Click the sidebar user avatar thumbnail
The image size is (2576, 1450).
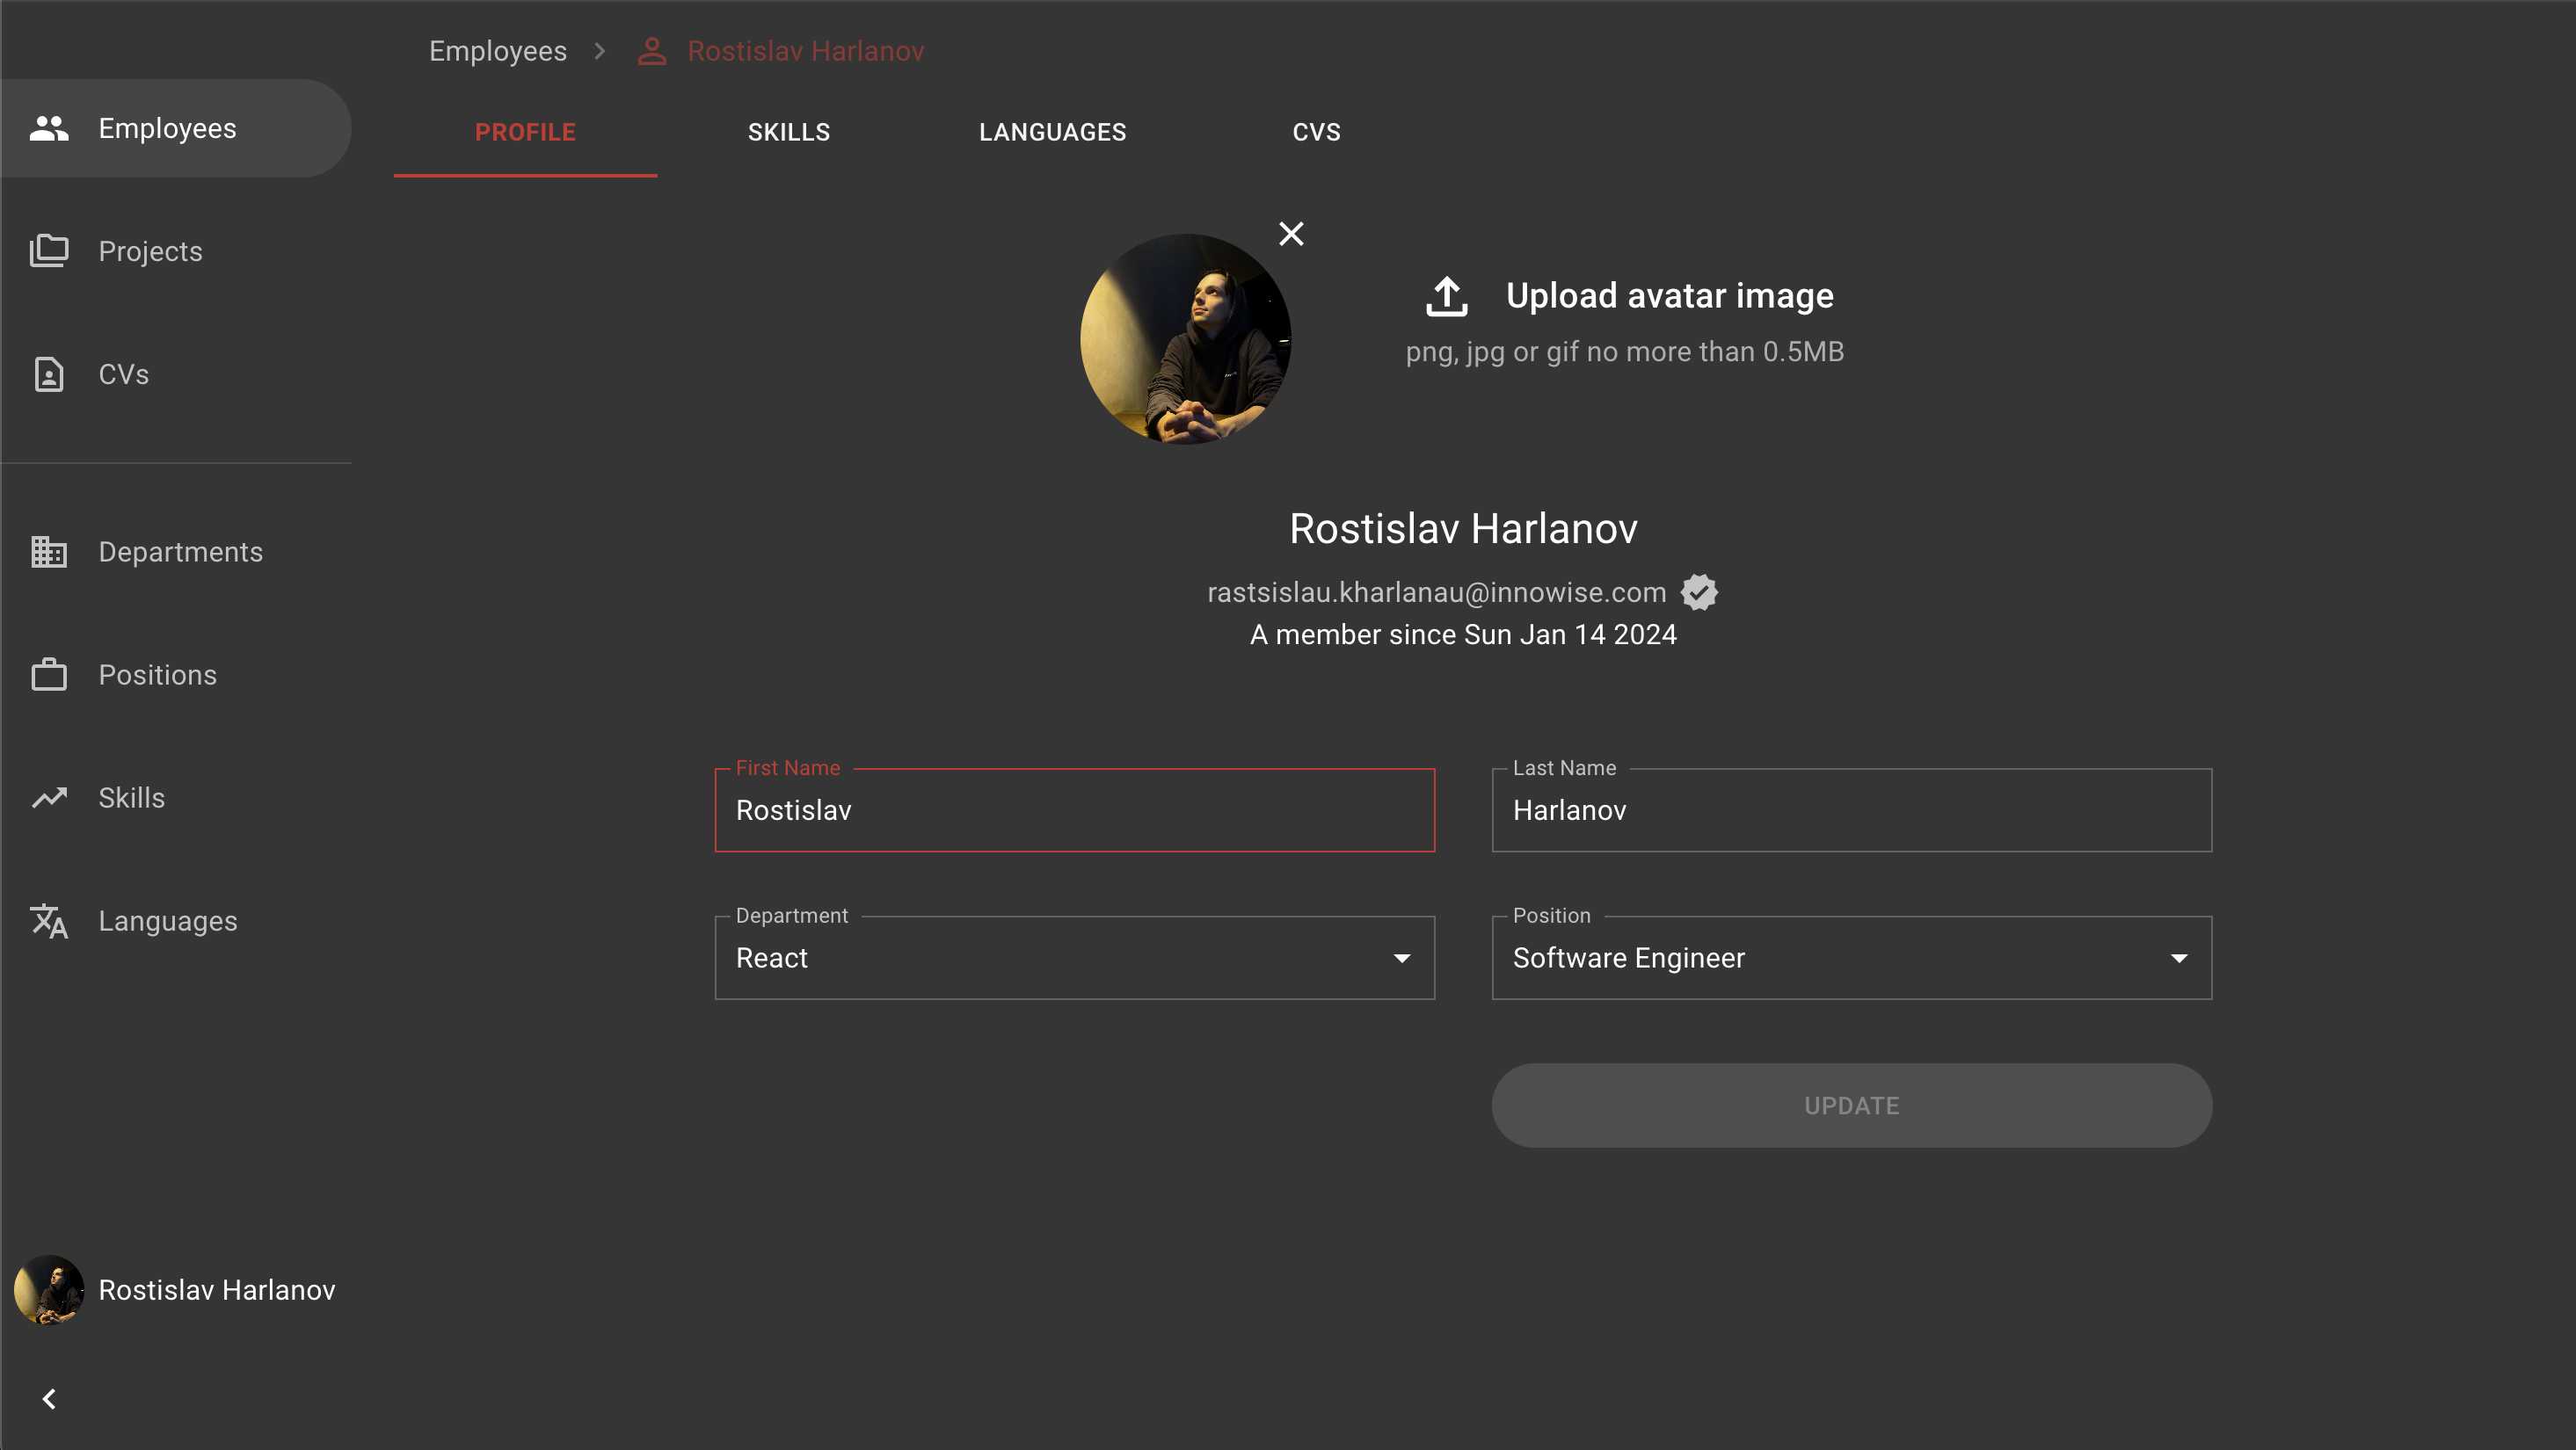pyautogui.click(x=48, y=1289)
